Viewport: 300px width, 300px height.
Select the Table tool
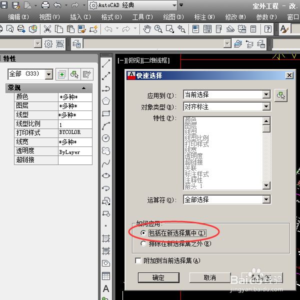click(106, 276)
